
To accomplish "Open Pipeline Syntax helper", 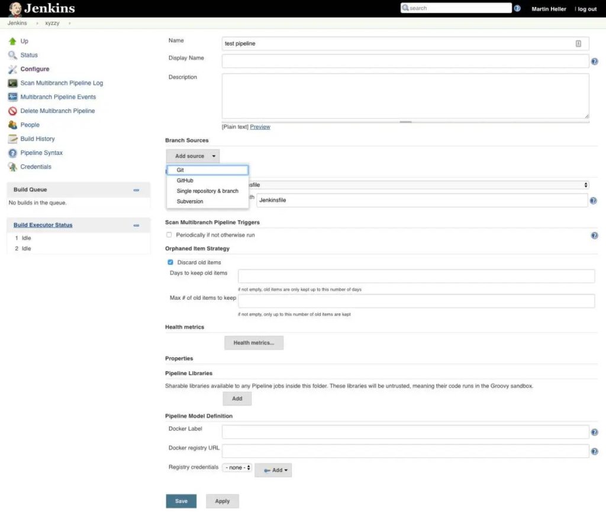I will tap(42, 152).
